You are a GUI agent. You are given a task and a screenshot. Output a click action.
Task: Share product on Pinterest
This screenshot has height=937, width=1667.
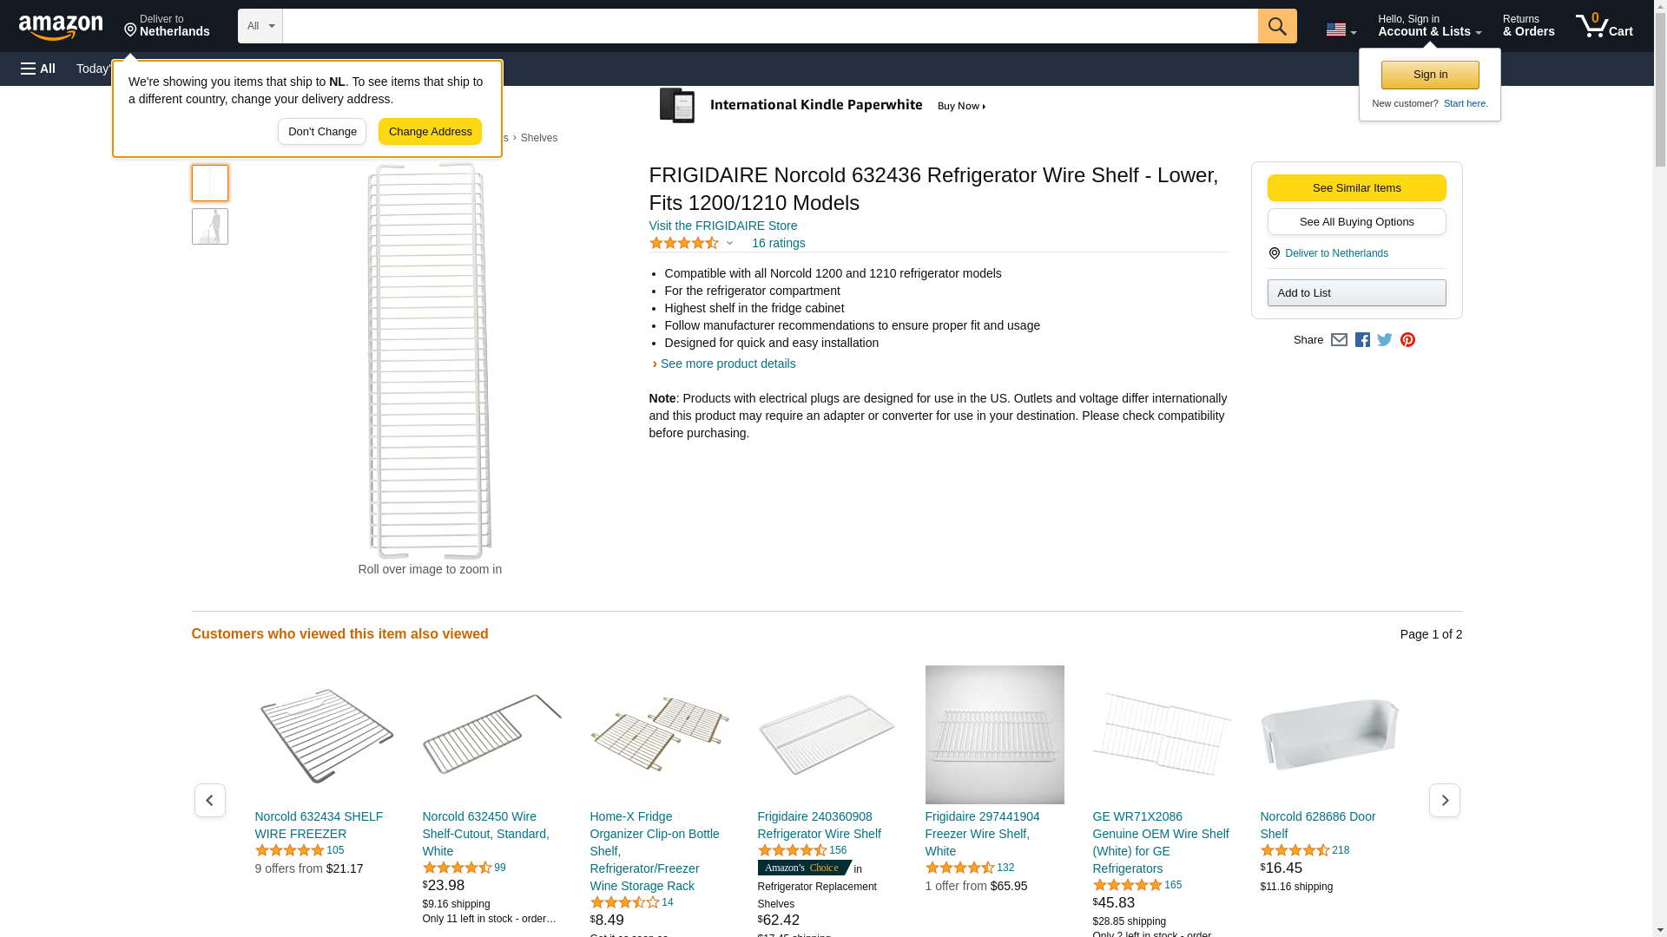1407,340
